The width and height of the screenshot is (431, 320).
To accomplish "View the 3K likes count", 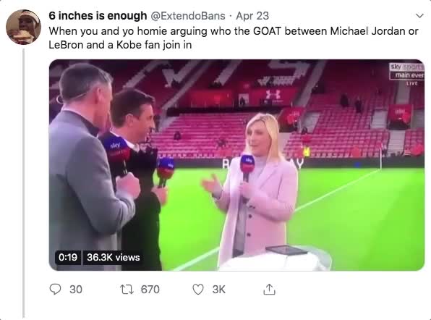I will (219, 290).
